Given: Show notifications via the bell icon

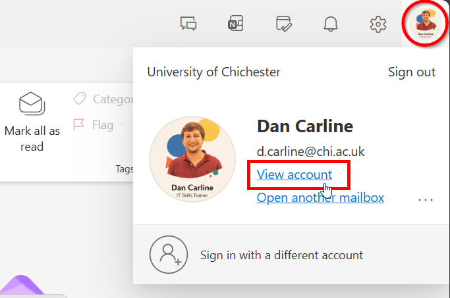Looking at the screenshot, I should click(x=331, y=24).
